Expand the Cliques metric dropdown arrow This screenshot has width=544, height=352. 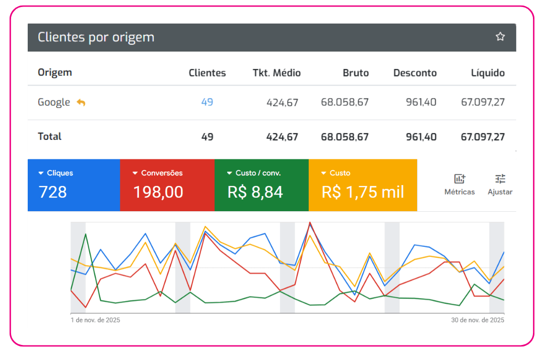click(41, 173)
